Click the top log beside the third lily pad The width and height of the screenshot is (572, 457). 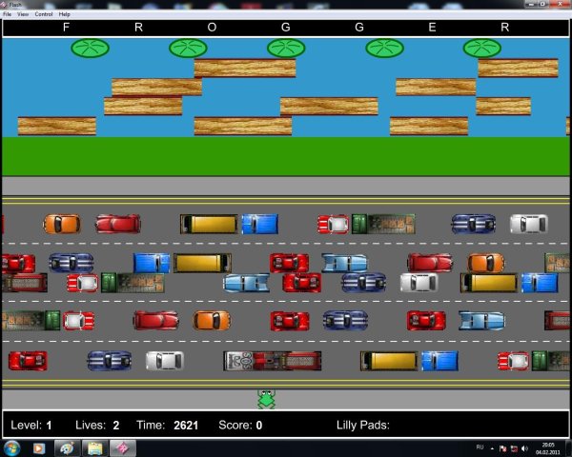245,69
